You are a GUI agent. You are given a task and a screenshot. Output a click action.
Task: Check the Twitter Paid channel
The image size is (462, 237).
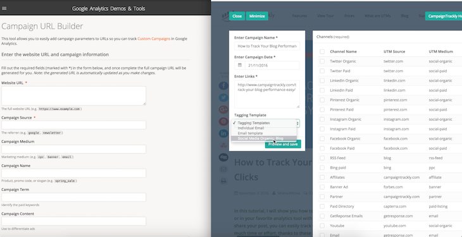pyautogui.click(x=322, y=71)
